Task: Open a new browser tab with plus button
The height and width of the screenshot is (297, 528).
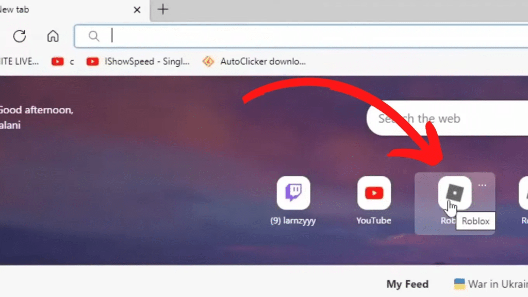Action: [x=162, y=9]
